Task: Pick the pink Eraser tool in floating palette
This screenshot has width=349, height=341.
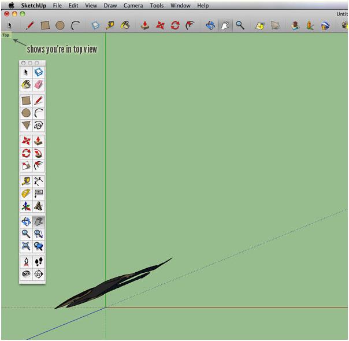Action: 39,85
